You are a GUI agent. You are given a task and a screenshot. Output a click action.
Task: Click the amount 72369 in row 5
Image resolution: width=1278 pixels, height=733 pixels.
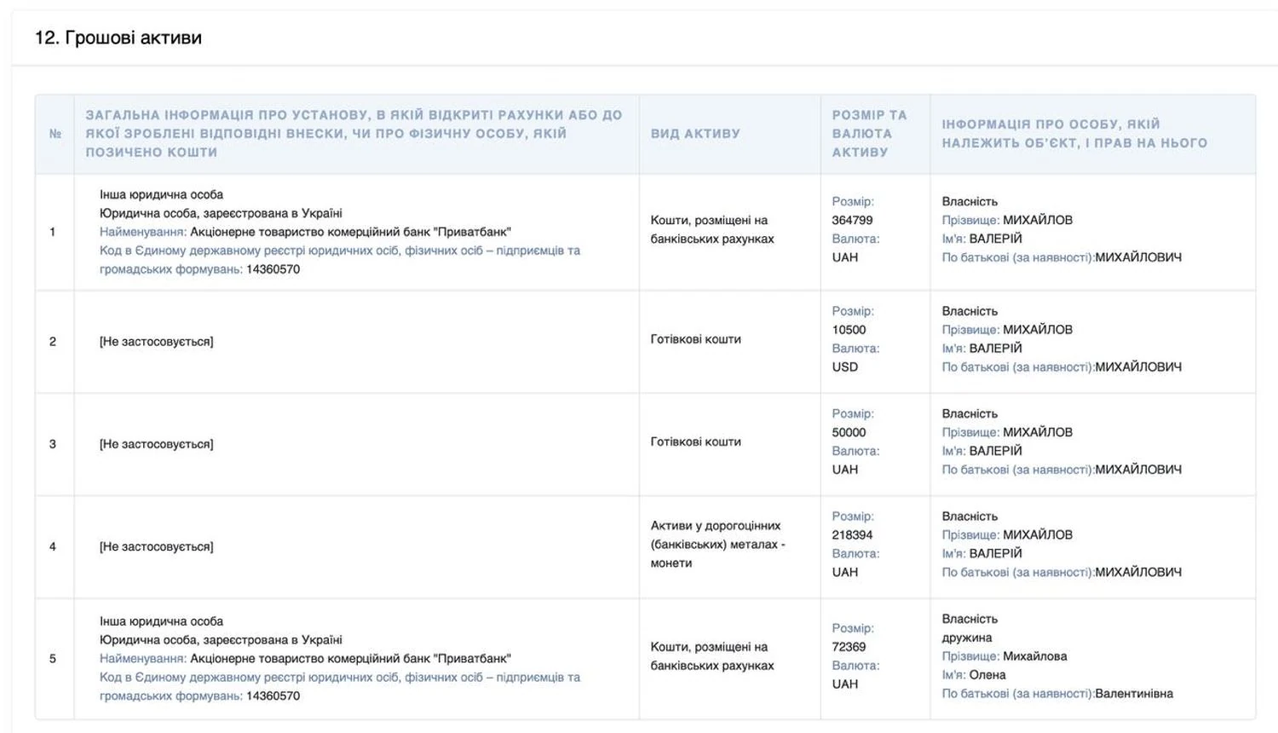[849, 647]
